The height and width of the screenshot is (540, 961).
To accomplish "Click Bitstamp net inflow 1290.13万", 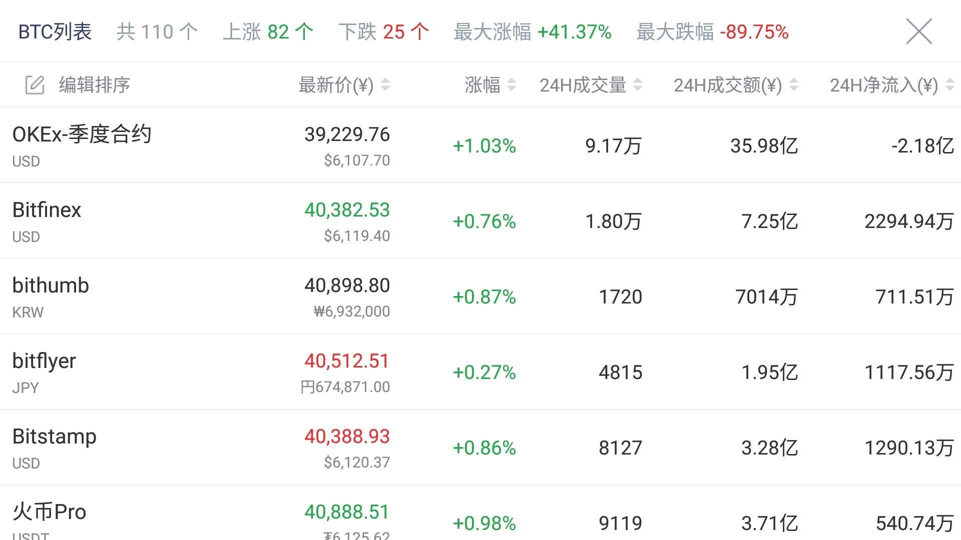I will coord(909,448).
